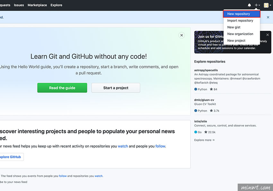Click the watch link in news feed paragraph
This screenshot has height=191, width=273.
(123, 146)
